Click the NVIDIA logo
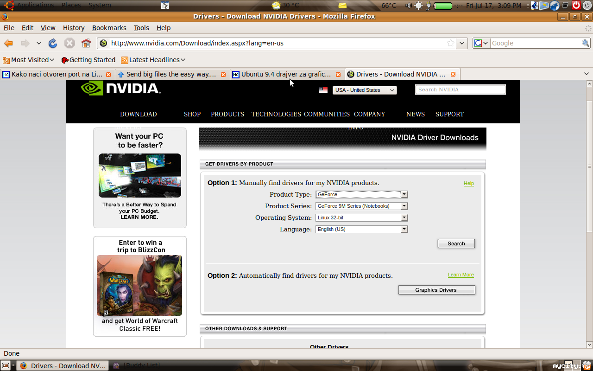The image size is (593, 371). coord(120,88)
